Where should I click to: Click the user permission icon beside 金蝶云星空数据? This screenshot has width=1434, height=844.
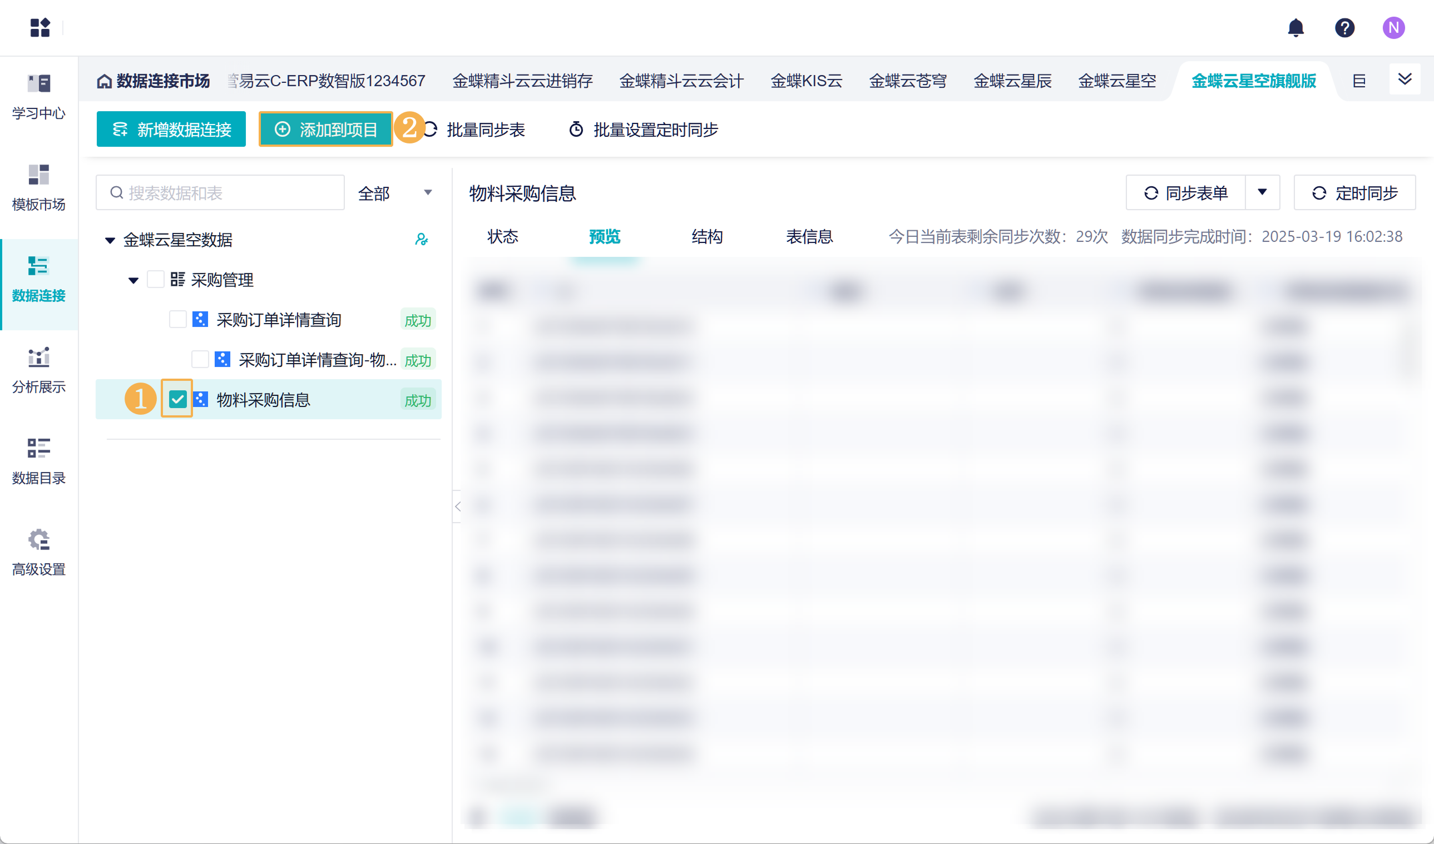(x=421, y=240)
